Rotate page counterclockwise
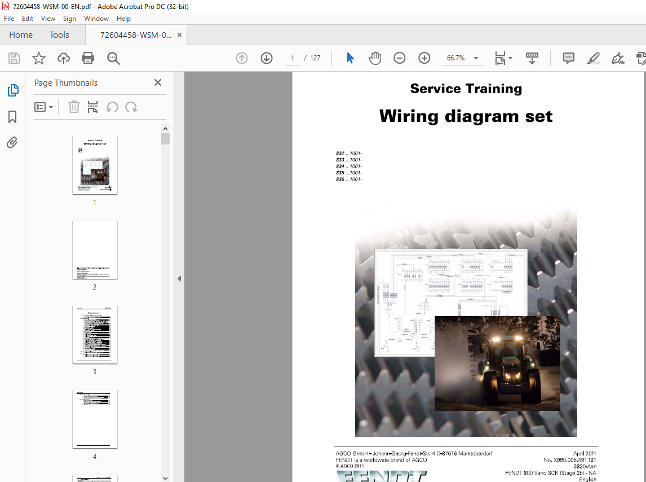646x482 pixels. pos(112,107)
